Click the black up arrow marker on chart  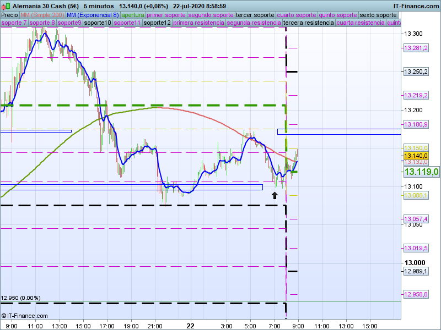click(x=275, y=195)
